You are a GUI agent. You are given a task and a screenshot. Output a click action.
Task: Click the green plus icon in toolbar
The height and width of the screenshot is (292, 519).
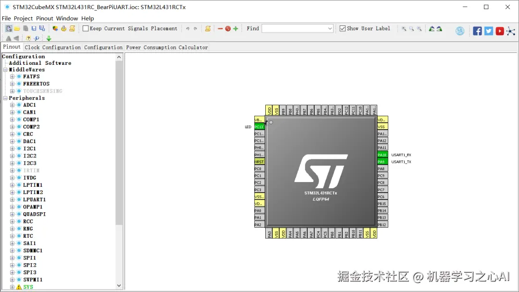pyautogui.click(x=235, y=29)
